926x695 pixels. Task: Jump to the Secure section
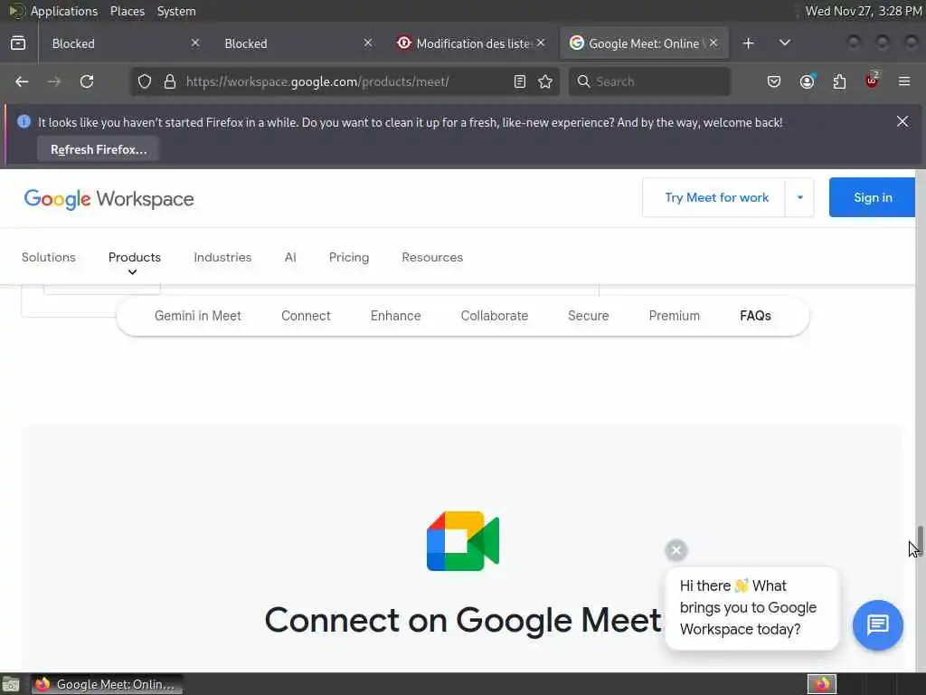(x=588, y=316)
